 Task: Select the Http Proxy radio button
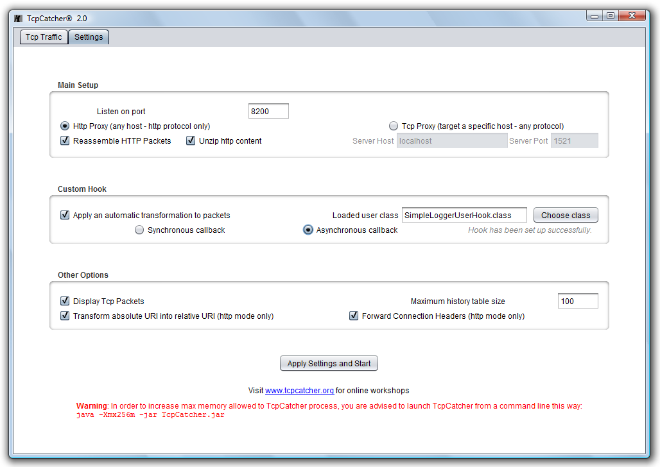pyautogui.click(x=65, y=126)
